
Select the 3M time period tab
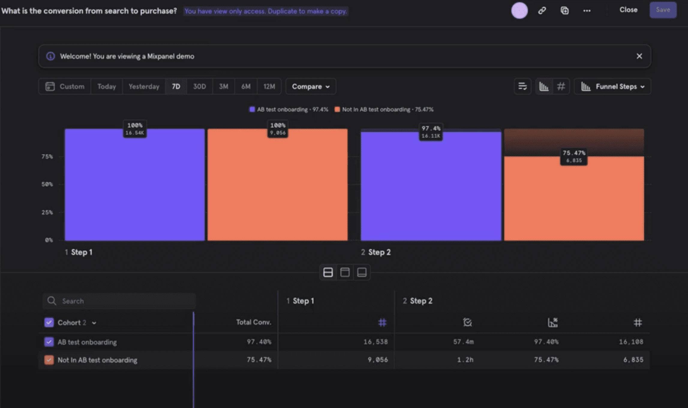(223, 86)
